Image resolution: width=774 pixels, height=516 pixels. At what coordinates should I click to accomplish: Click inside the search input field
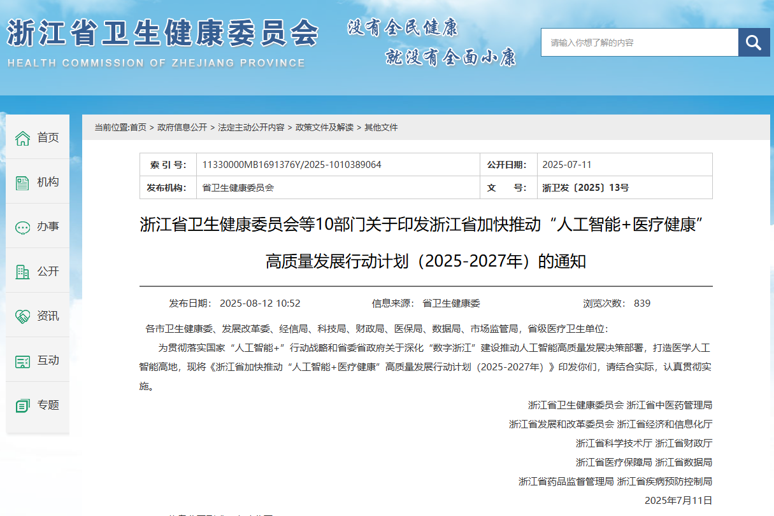pyautogui.click(x=637, y=42)
